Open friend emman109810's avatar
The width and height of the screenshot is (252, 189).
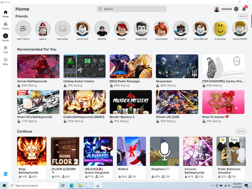[x=240, y=29]
